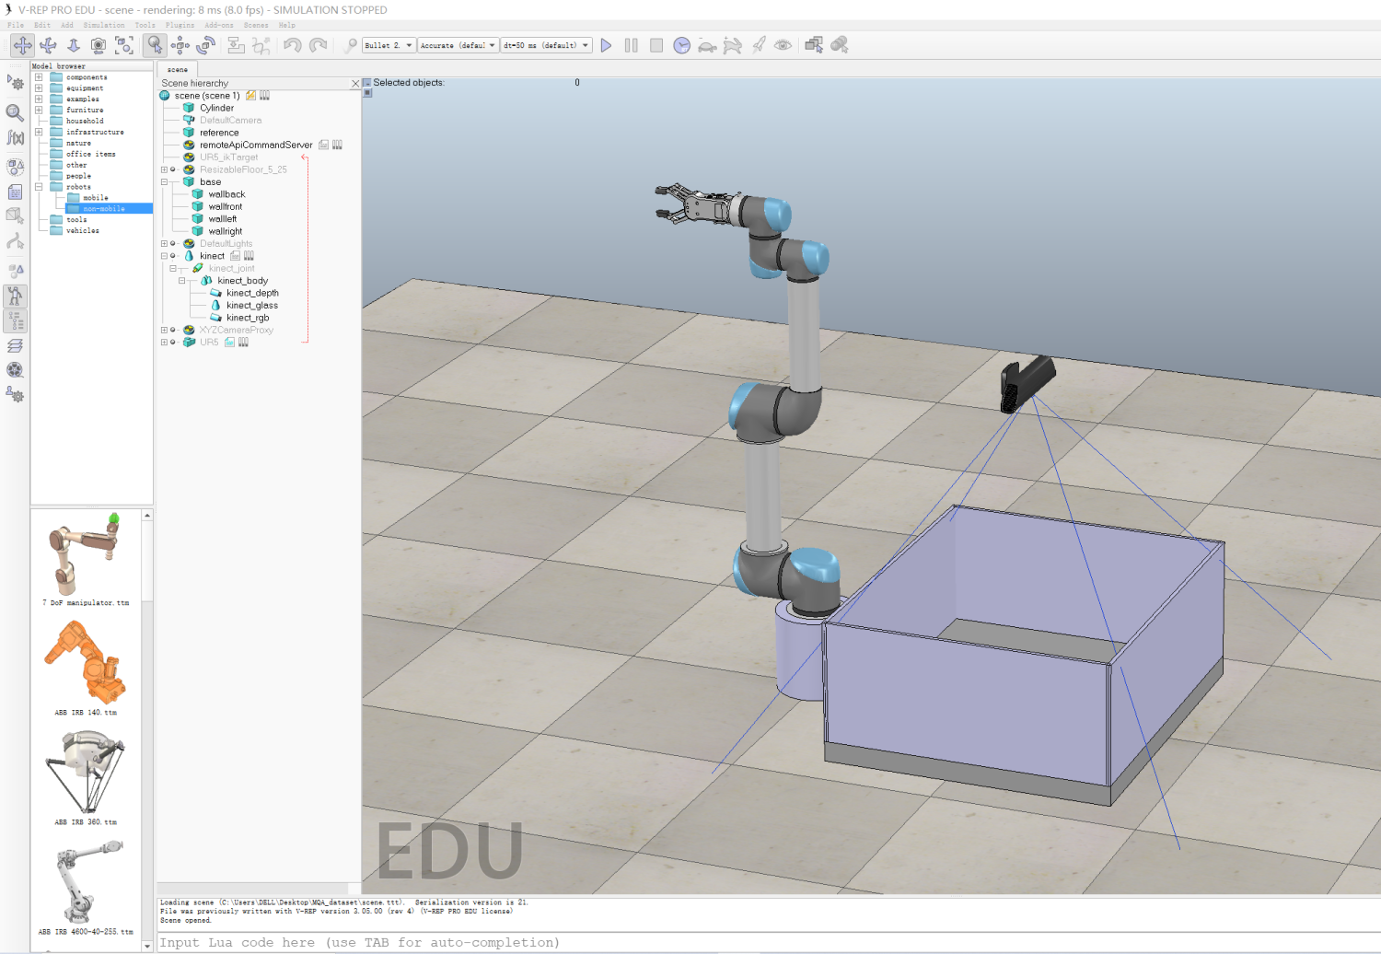Viewport: 1381px width, 954px height.
Task: Open the layers dialog icon
Action: pyautogui.click(x=15, y=345)
